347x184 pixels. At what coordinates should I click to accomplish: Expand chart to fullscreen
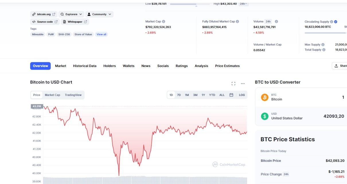point(233,84)
